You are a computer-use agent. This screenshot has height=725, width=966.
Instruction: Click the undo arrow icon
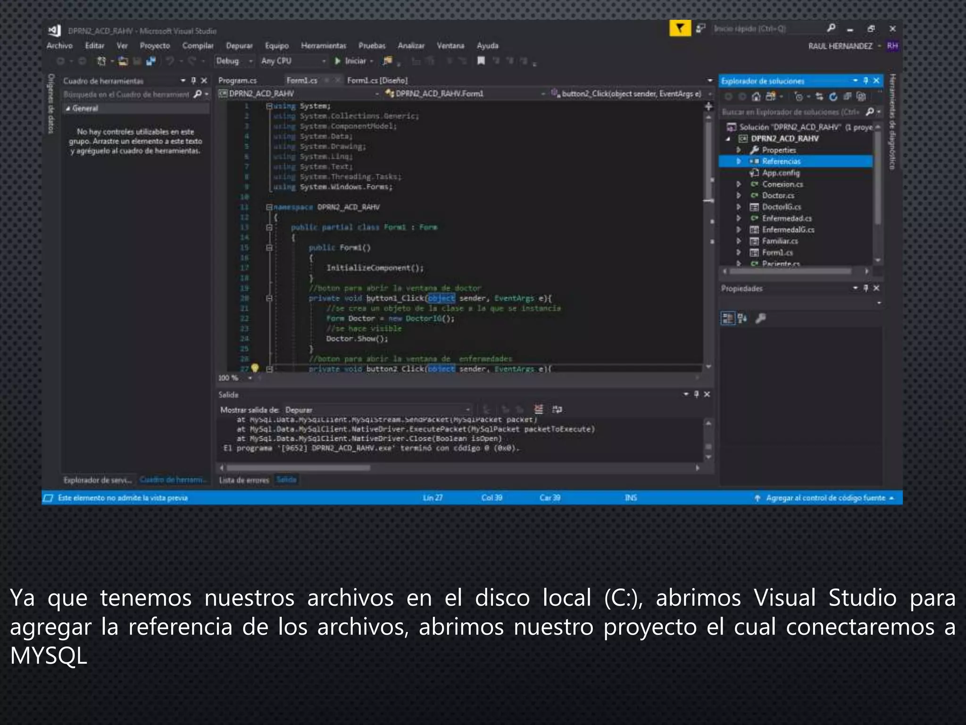click(170, 61)
